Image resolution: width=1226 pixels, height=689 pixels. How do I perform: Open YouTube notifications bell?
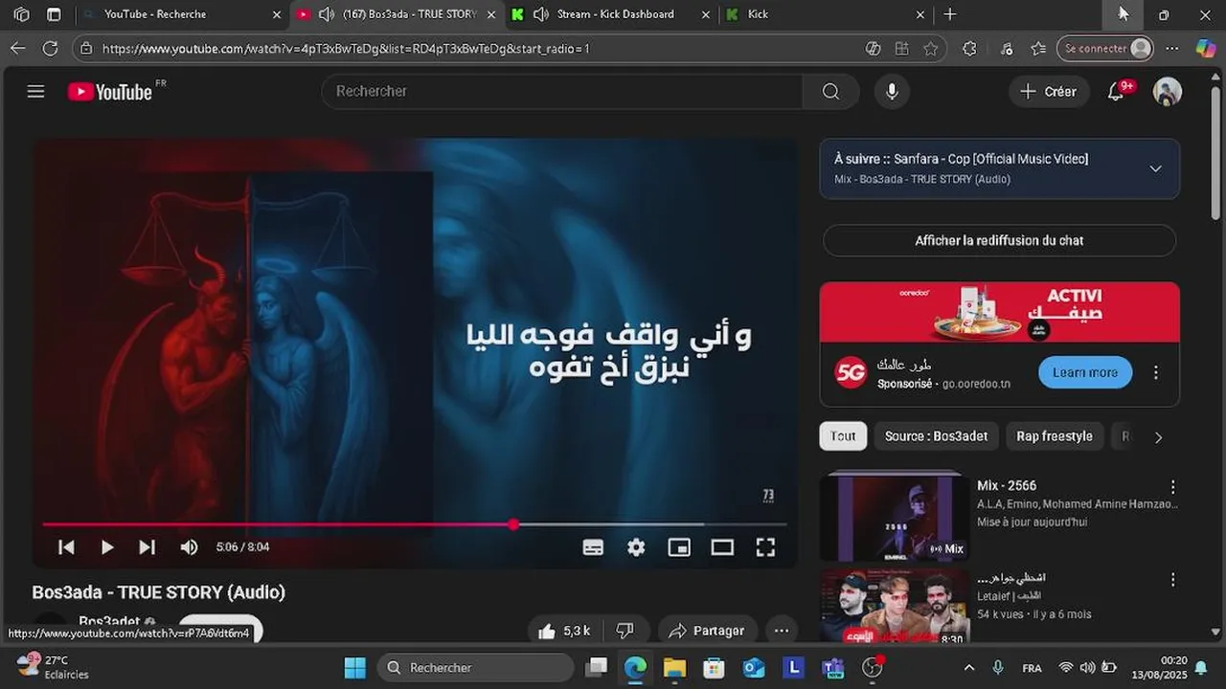pyautogui.click(x=1117, y=91)
